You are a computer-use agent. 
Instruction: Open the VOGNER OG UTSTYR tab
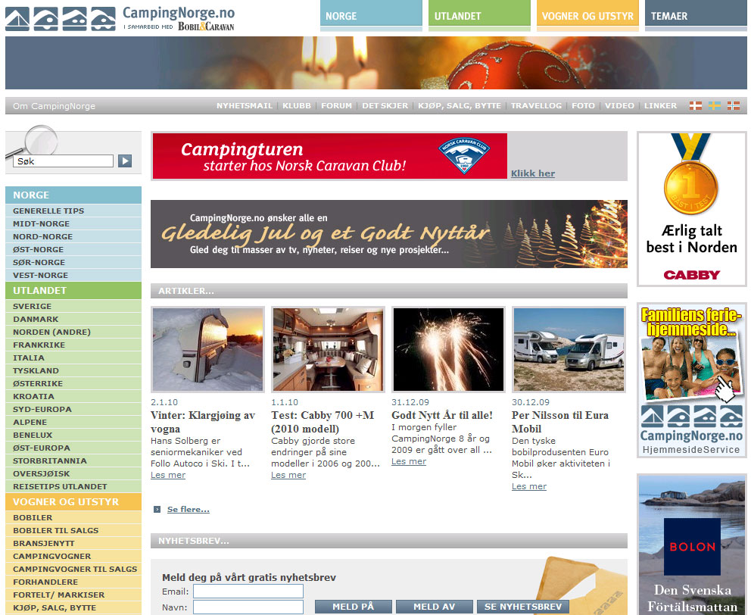click(x=587, y=16)
